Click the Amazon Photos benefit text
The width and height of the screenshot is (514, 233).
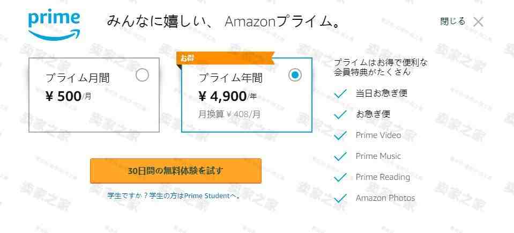(x=385, y=198)
